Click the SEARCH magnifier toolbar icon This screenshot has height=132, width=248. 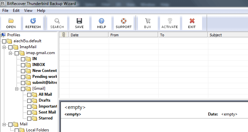point(57,21)
